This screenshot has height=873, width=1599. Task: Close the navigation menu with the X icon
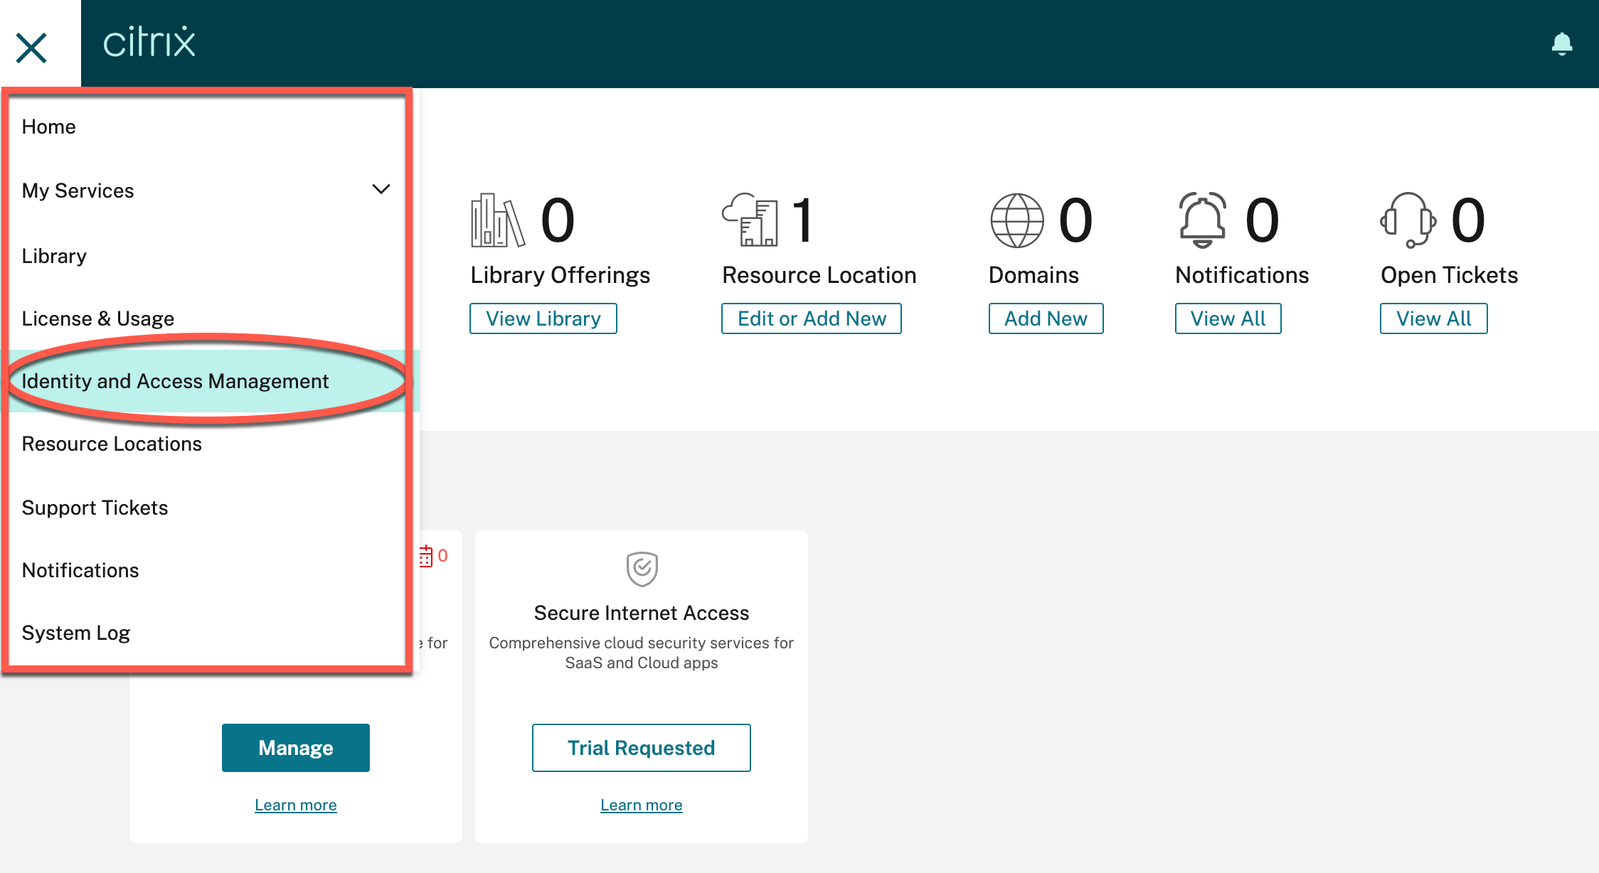pyautogui.click(x=31, y=48)
